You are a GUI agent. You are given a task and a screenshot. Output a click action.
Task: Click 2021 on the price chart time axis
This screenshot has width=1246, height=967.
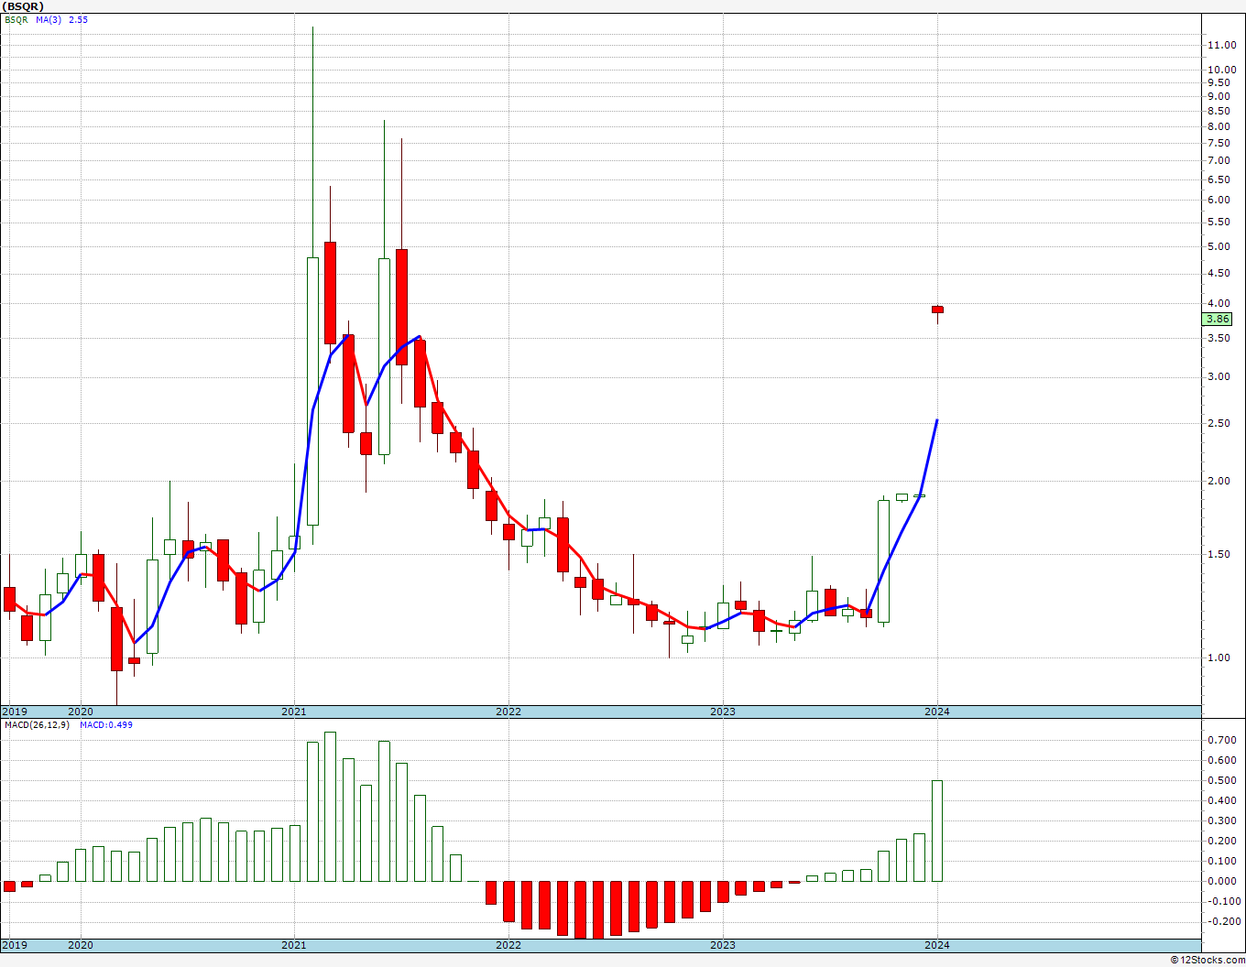(x=294, y=712)
